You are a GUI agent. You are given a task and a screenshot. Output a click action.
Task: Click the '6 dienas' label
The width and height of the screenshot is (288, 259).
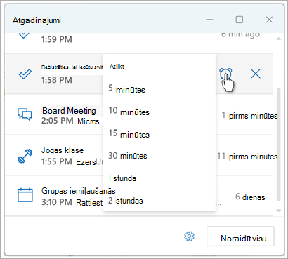click(250, 197)
